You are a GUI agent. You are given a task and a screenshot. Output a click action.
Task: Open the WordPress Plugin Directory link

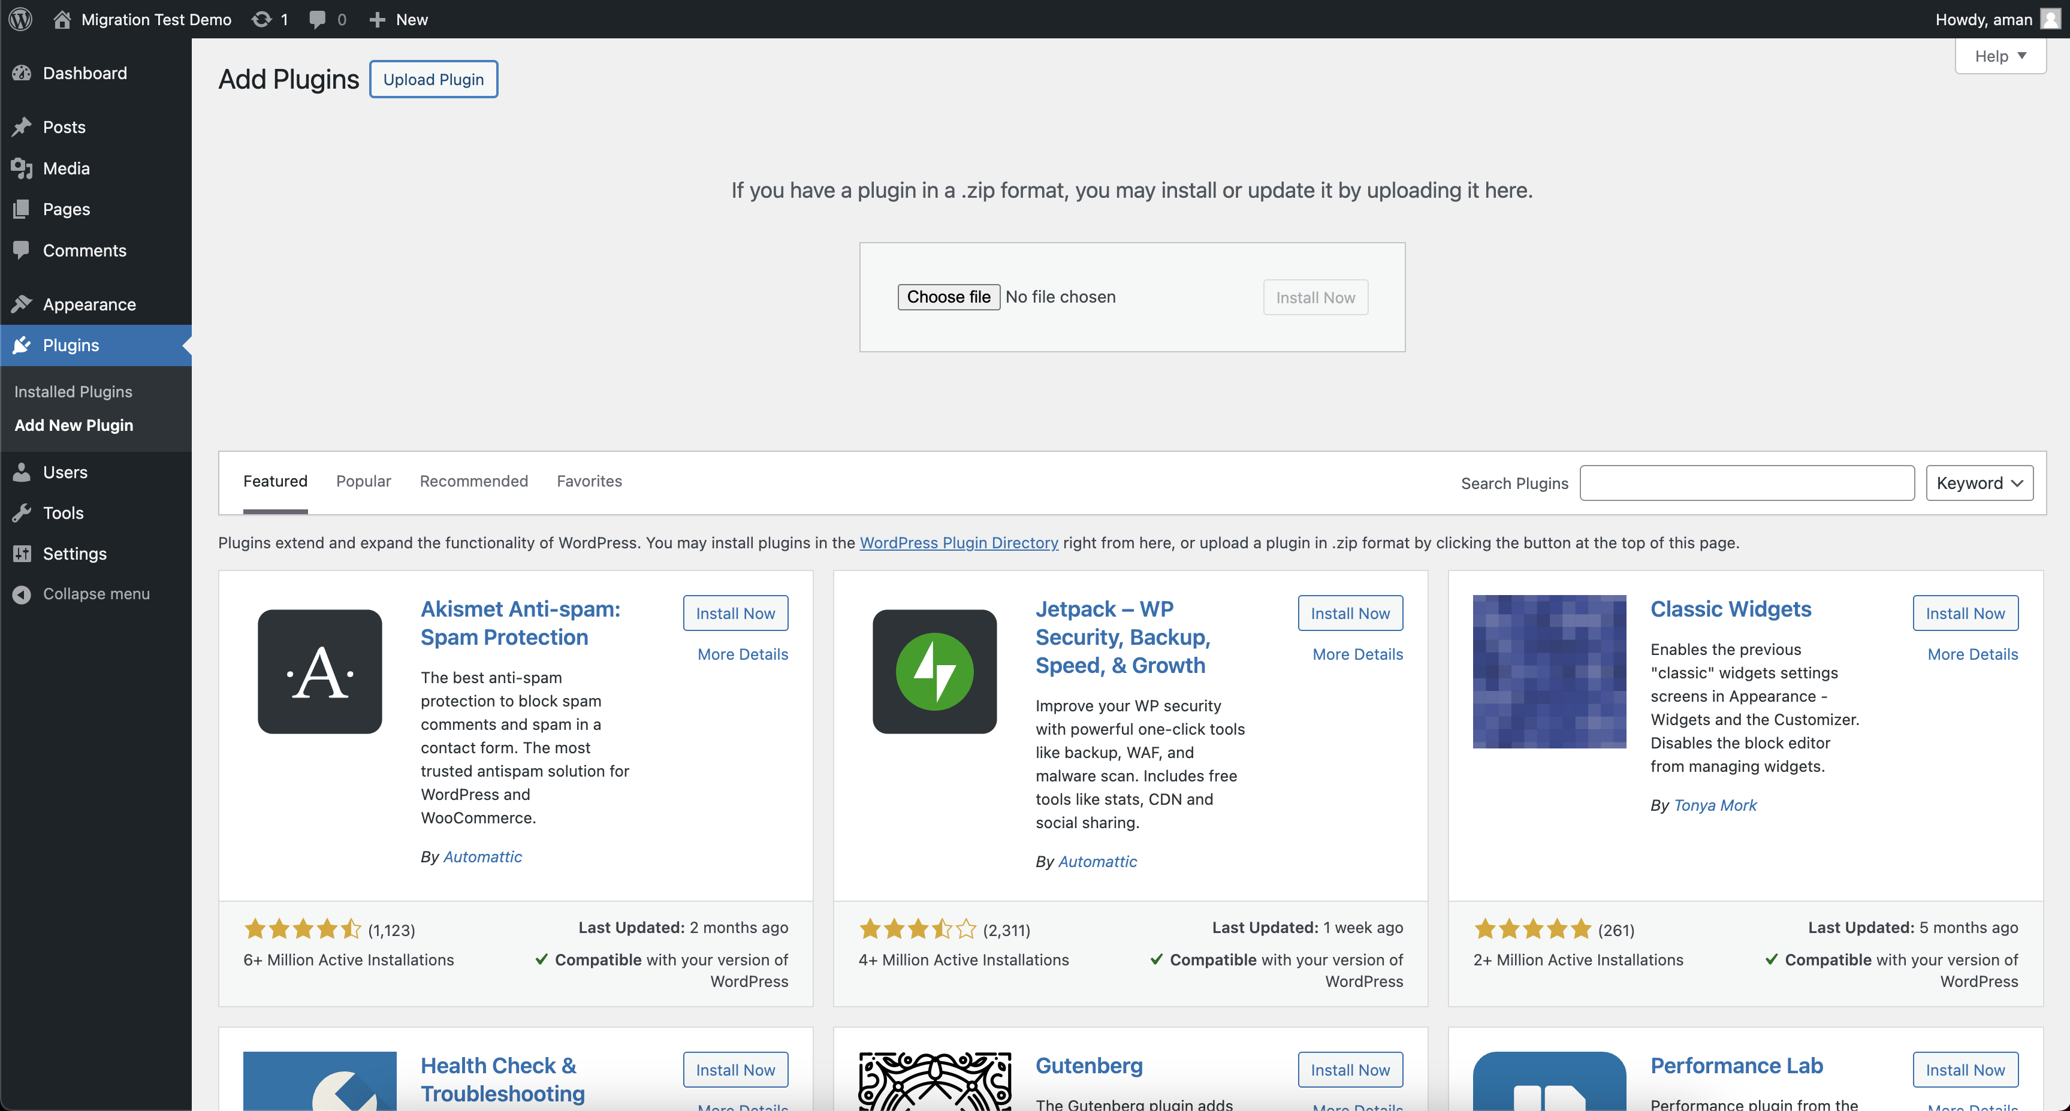point(959,542)
